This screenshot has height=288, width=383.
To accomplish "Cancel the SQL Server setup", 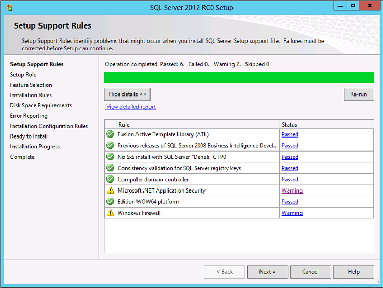I will (x=310, y=272).
